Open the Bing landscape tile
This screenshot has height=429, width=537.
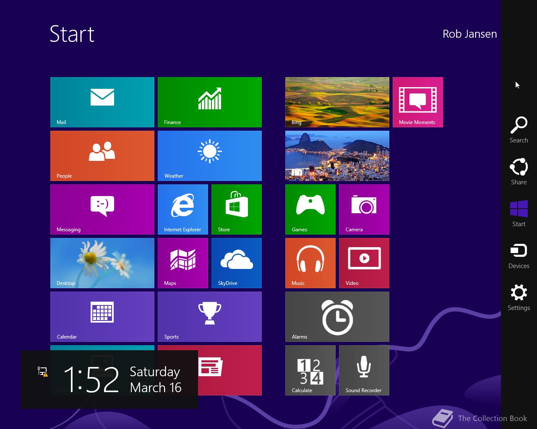click(x=337, y=102)
